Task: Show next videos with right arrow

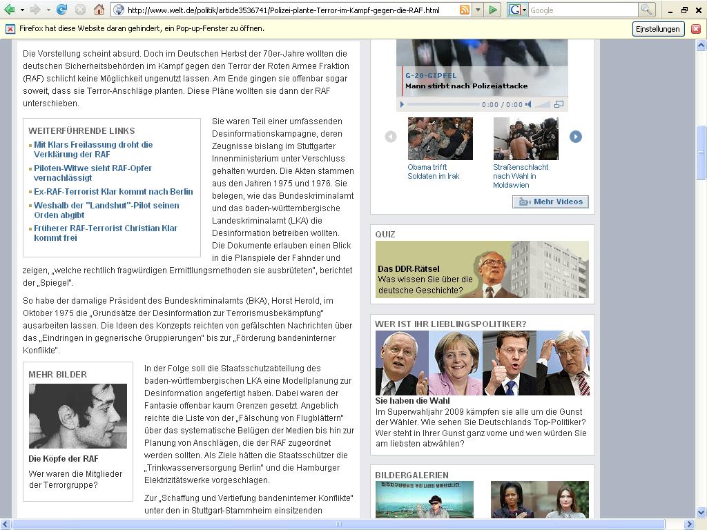Action: 576,137
